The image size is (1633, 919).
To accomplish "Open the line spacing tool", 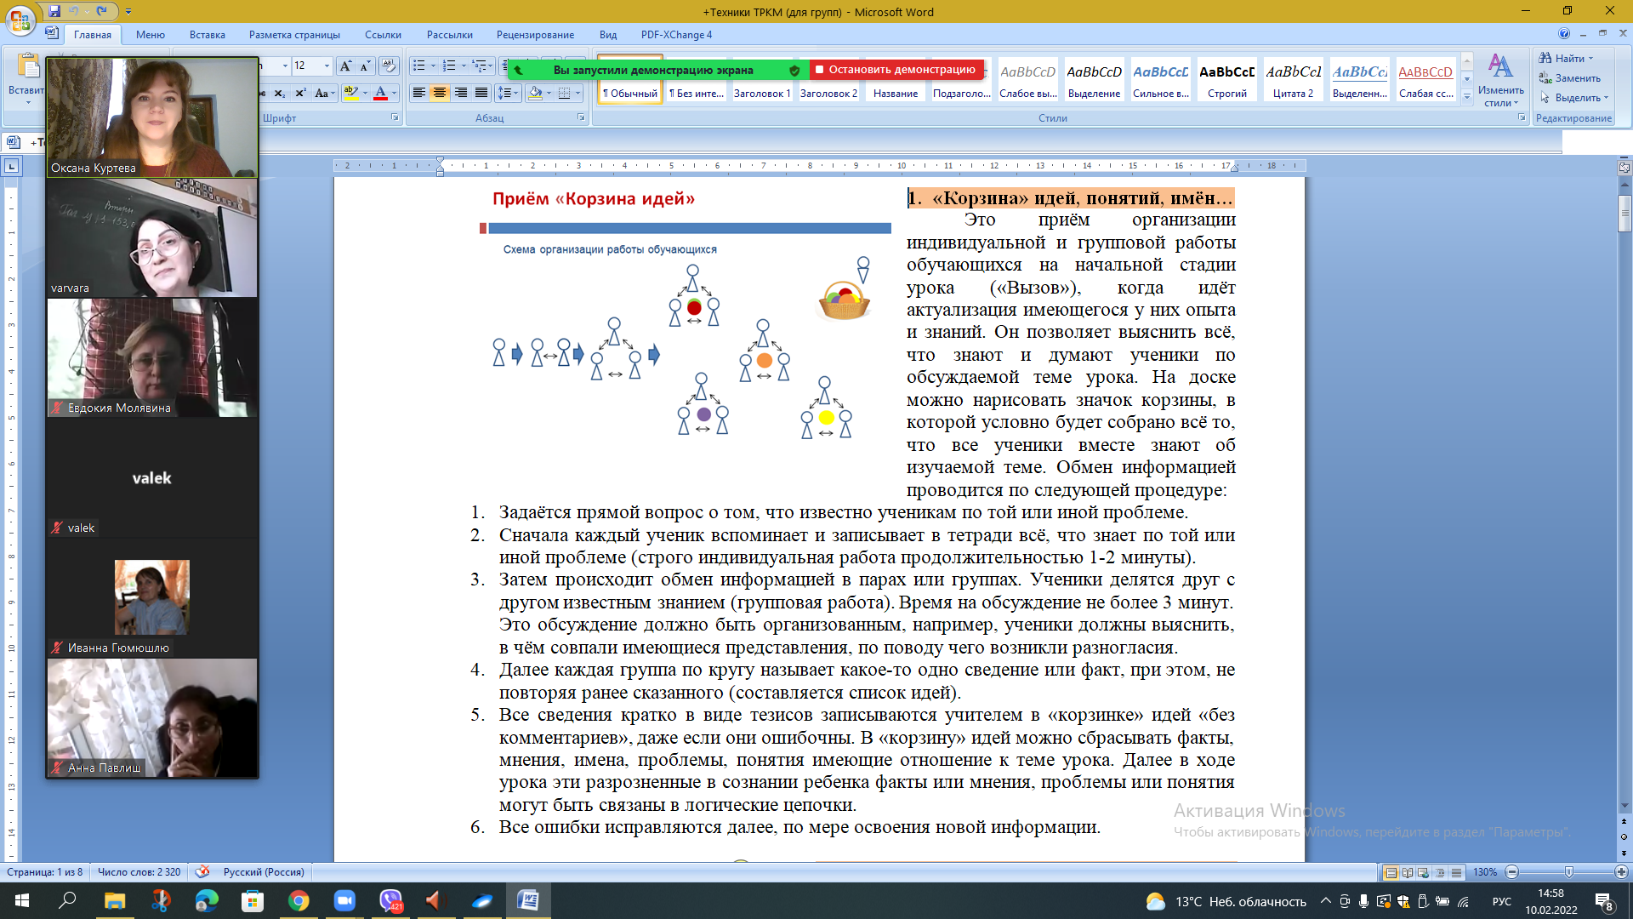I will click(505, 94).
